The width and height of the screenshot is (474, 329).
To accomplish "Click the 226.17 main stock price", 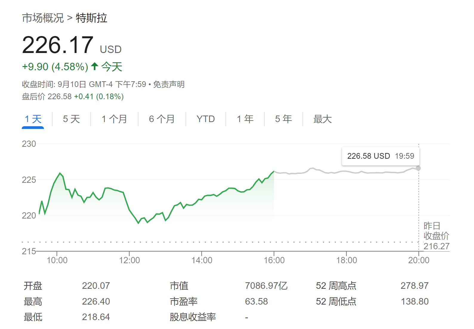I will [x=58, y=45].
